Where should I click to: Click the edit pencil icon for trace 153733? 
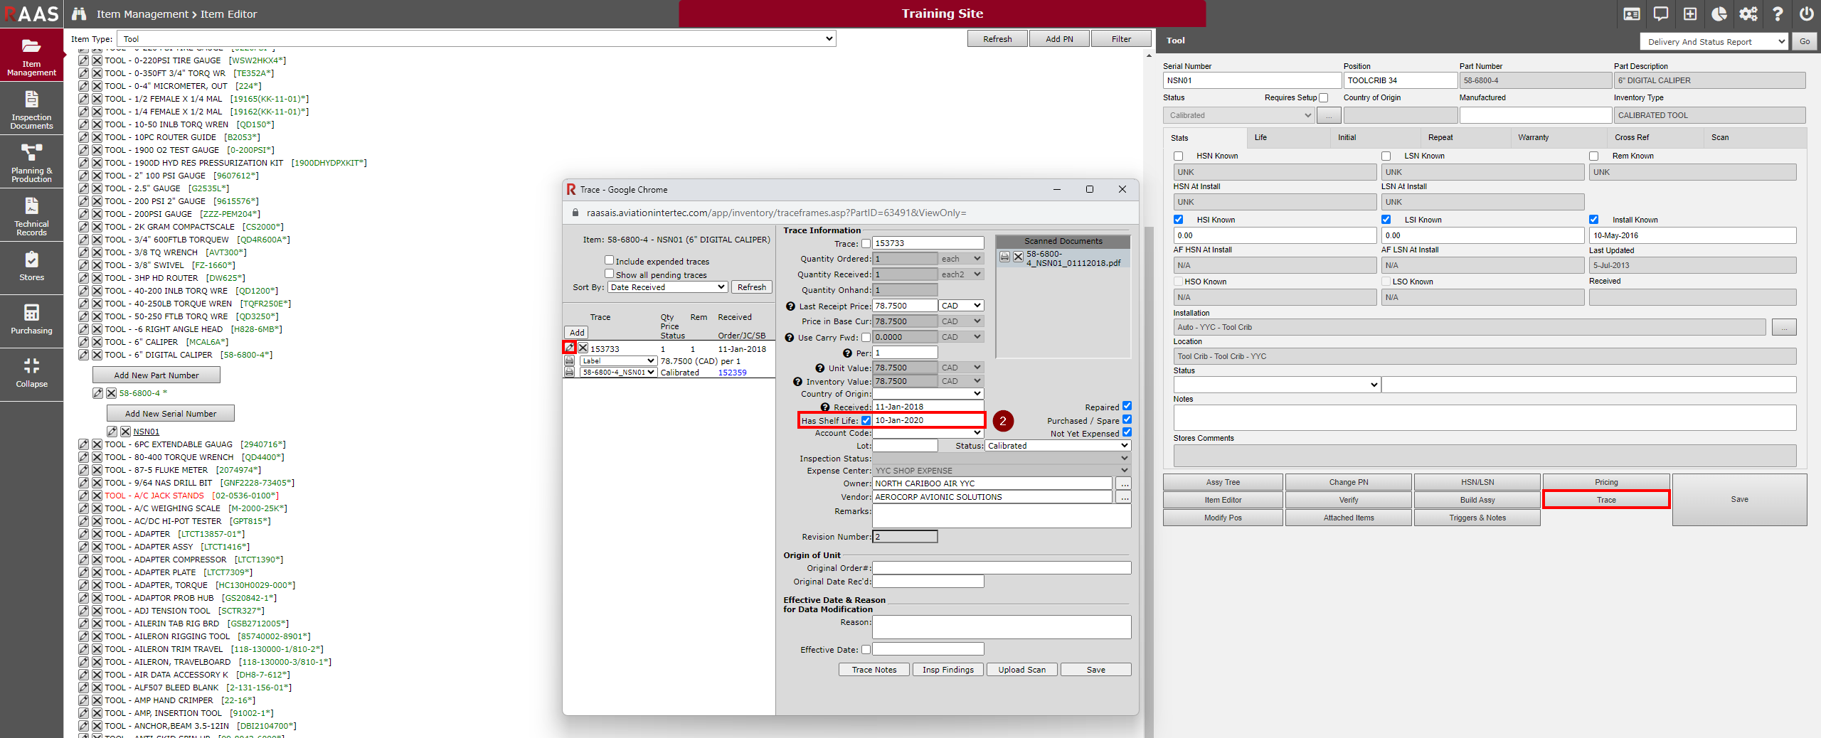[569, 348]
